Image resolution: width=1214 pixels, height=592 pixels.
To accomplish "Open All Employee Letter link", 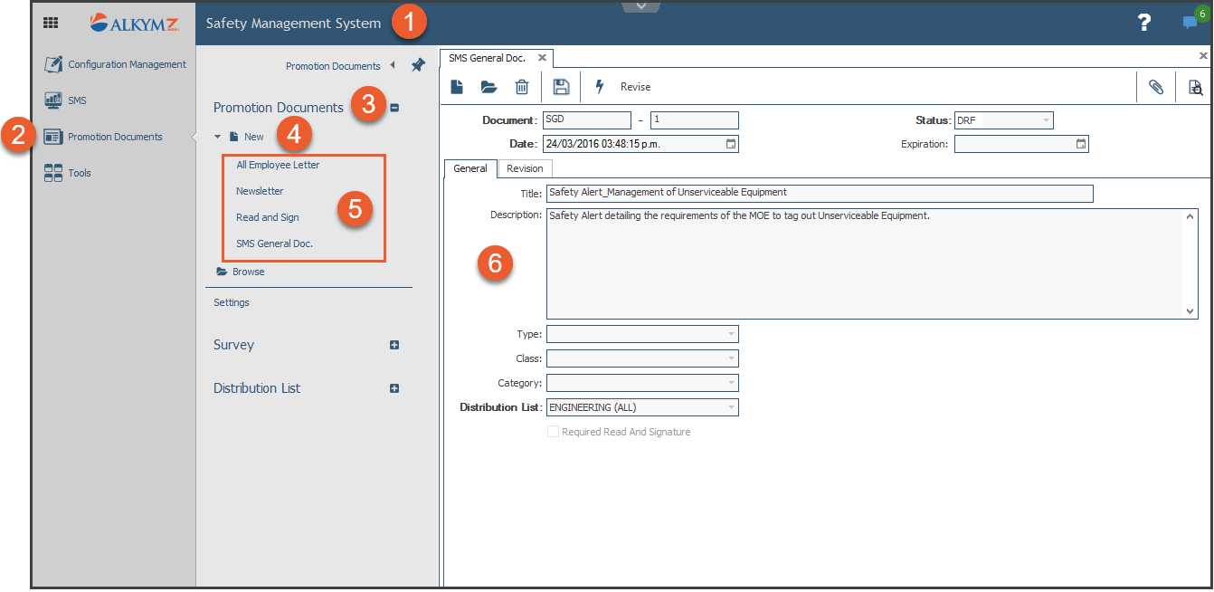I will 278,165.
